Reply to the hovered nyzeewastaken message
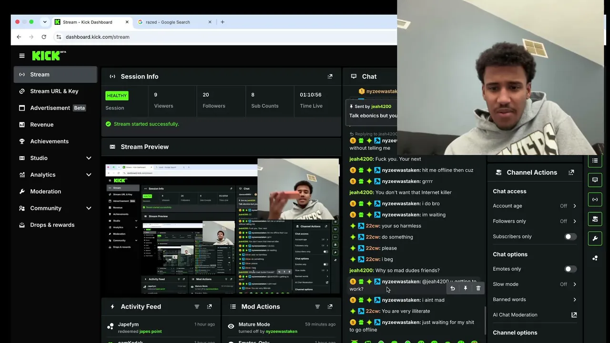This screenshot has height=343, width=610. click(453, 288)
